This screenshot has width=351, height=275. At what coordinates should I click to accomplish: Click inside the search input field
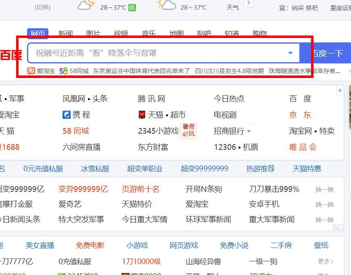pyautogui.click(x=153, y=52)
